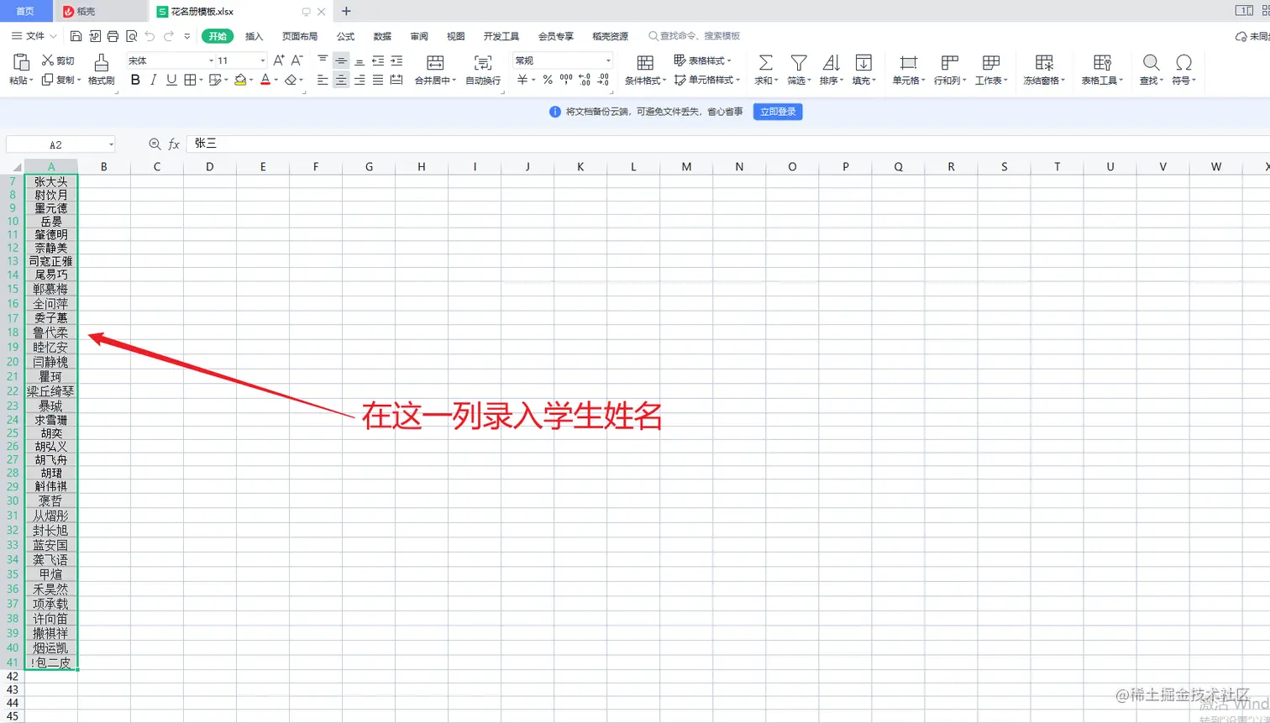This screenshot has width=1270, height=723.
Task: Click the 合并居中 merge and center icon
Action: [x=435, y=62]
